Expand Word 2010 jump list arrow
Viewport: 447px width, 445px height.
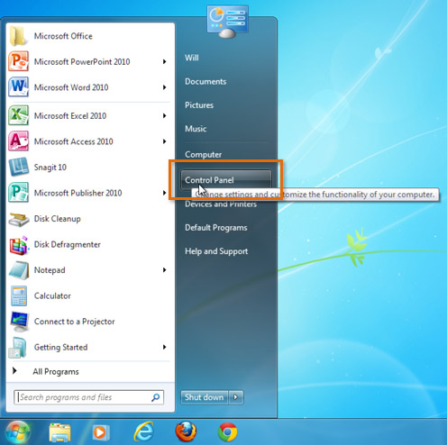tap(164, 87)
